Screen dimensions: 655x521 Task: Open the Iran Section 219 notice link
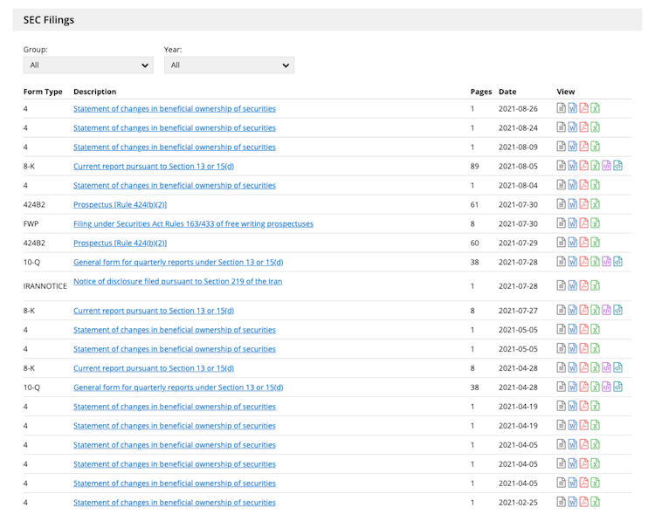point(177,281)
